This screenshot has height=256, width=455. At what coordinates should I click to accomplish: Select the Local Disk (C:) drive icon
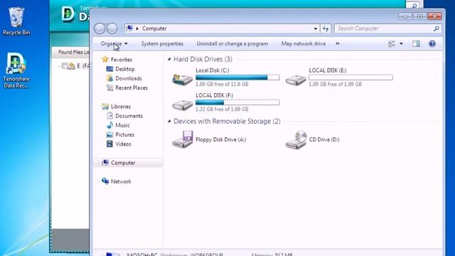[x=182, y=79]
